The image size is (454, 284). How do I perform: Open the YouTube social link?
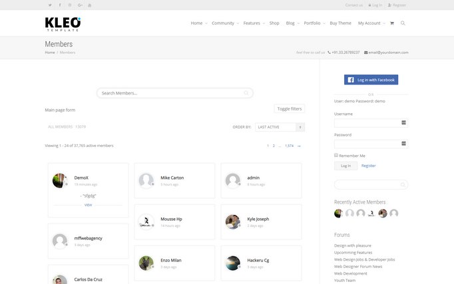[90, 5]
